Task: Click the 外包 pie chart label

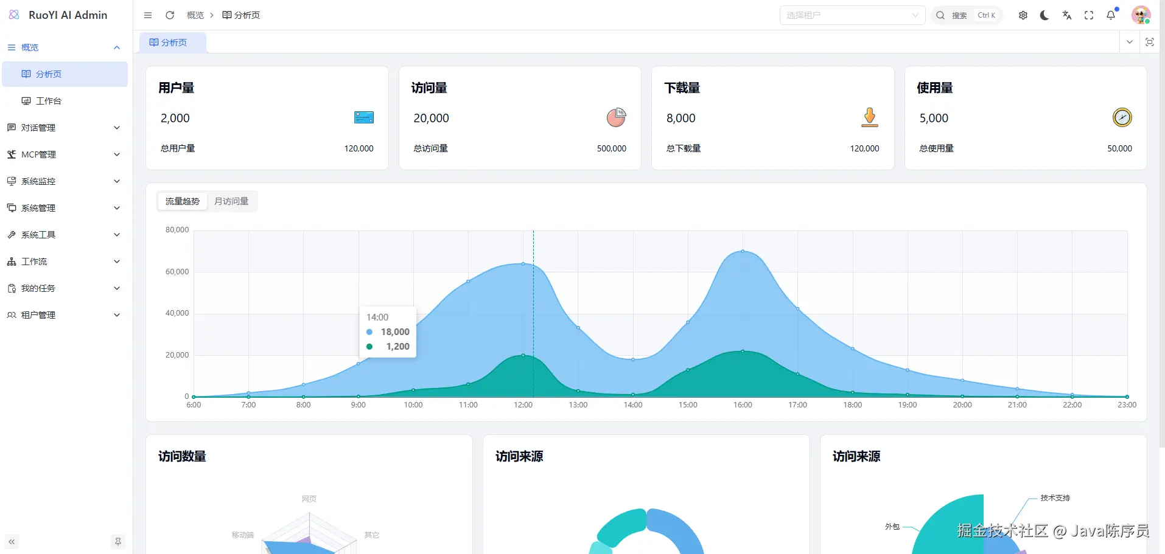Action: tap(892, 527)
